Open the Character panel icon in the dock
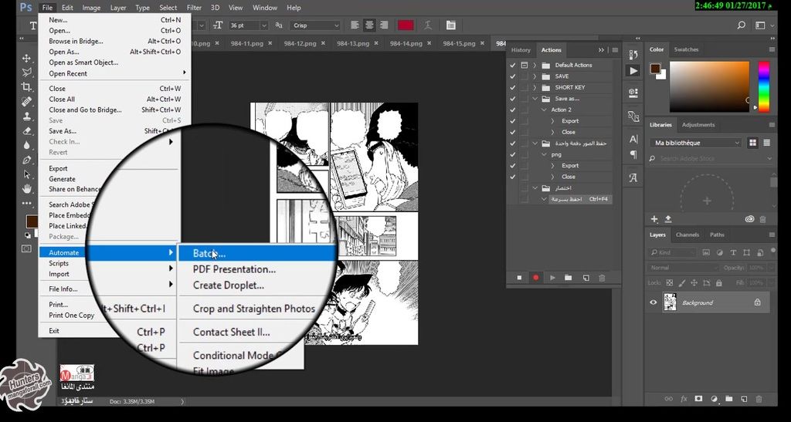 [633, 139]
